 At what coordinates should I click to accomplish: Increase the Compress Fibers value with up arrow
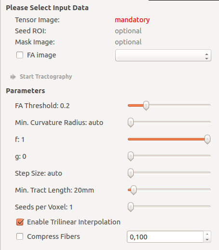(207, 234)
